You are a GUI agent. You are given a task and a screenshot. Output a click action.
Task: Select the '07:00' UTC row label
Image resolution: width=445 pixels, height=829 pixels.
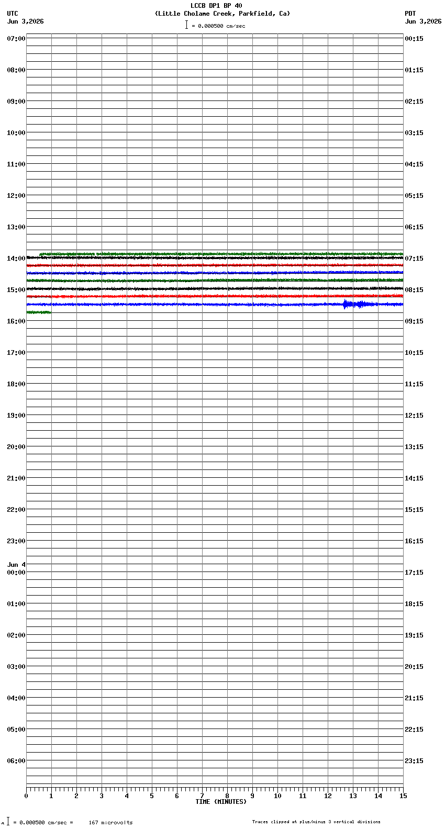pyautogui.click(x=16, y=39)
